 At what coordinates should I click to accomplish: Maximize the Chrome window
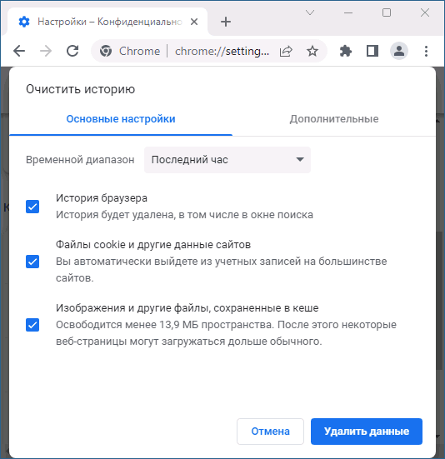387,12
